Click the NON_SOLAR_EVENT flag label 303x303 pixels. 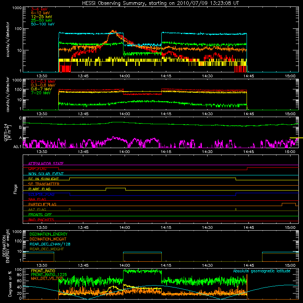tap(46, 174)
